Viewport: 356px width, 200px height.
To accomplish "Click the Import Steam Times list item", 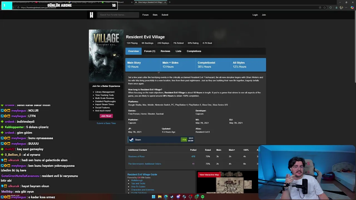I will click(105, 104).
